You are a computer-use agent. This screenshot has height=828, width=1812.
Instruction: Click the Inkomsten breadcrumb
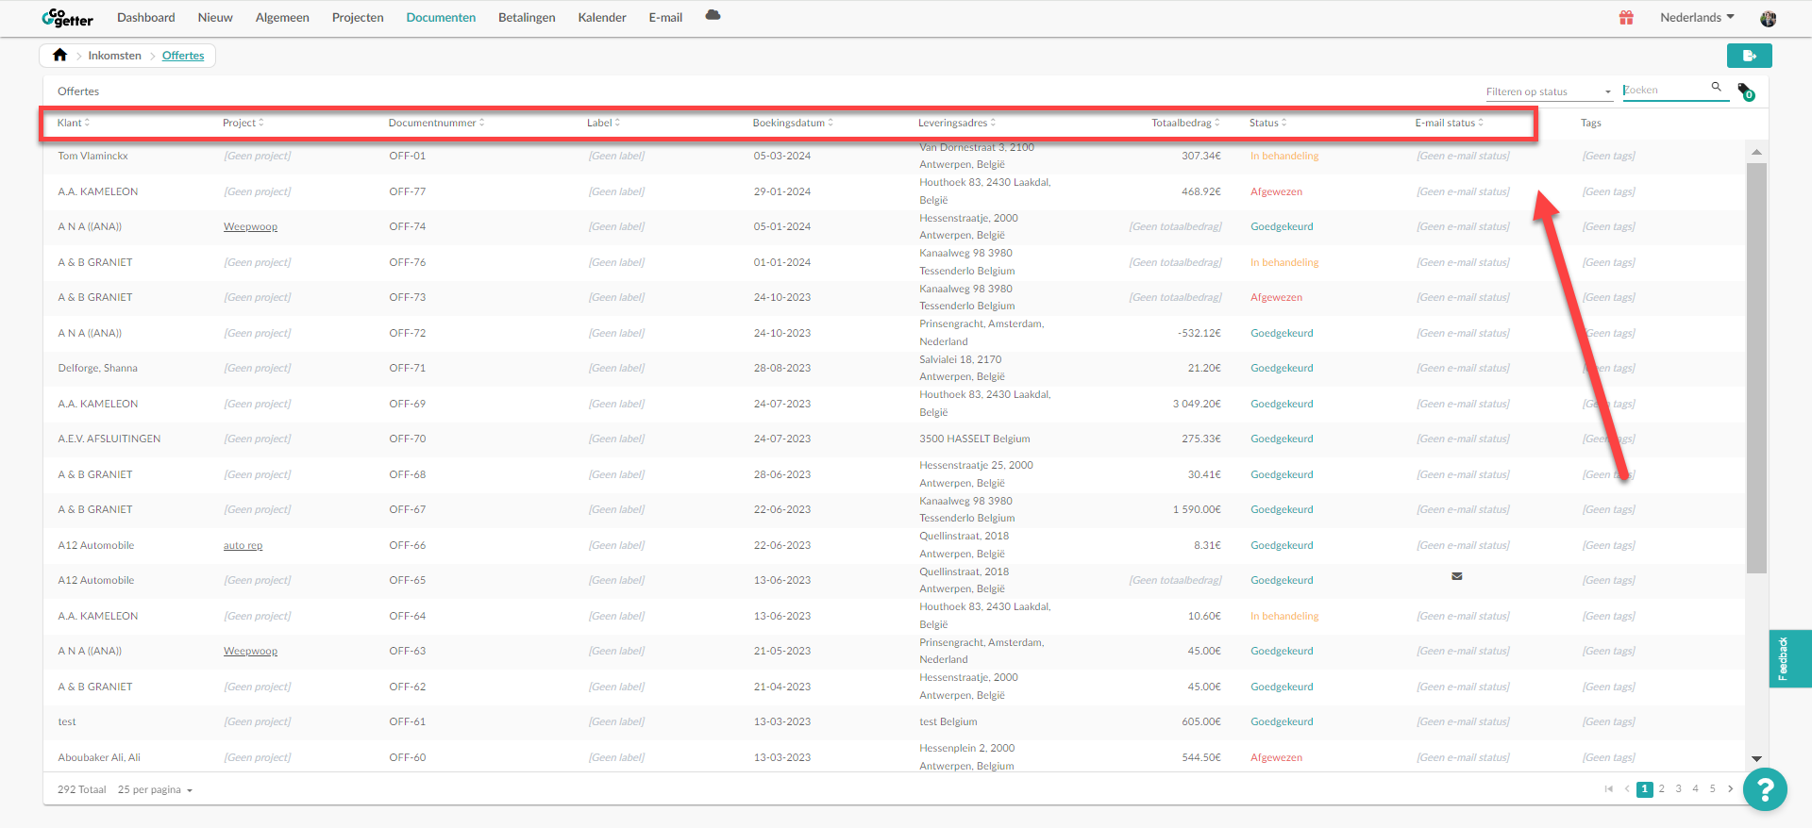pyautogui.click(x=114, y=56)
